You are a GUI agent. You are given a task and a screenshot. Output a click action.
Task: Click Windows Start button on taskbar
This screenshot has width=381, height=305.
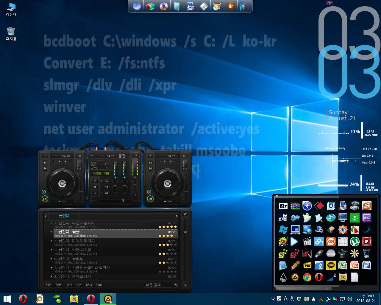coord(7,299)
